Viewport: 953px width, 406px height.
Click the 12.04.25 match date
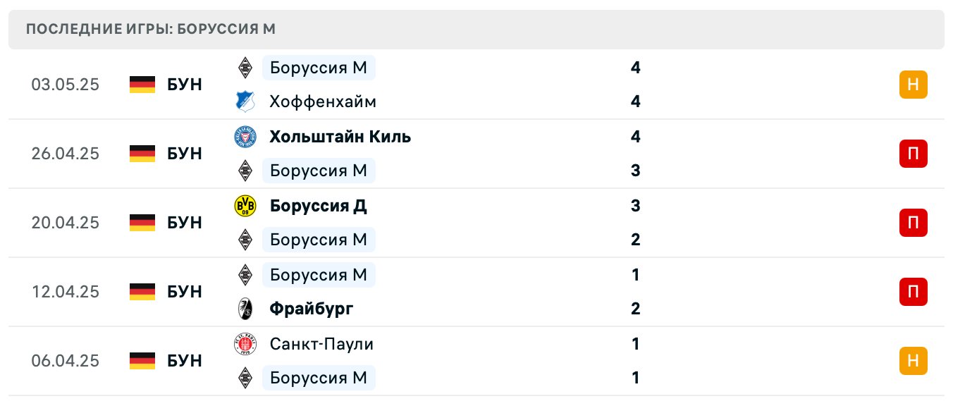tap(65, 292)
